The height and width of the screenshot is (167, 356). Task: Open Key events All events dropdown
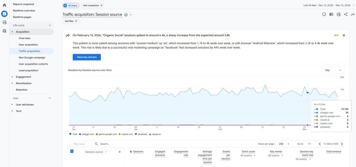click(275, 156)
